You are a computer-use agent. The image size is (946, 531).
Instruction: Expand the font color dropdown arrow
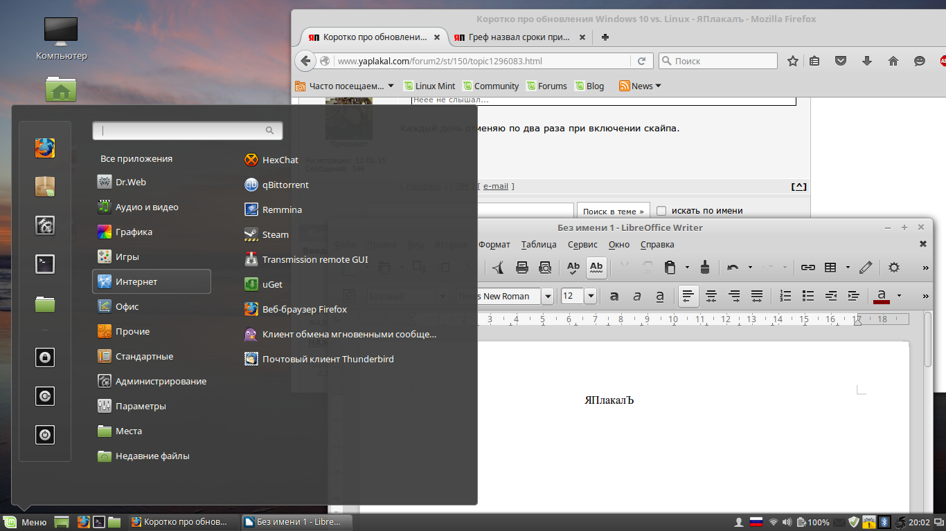tap(899, 296)
